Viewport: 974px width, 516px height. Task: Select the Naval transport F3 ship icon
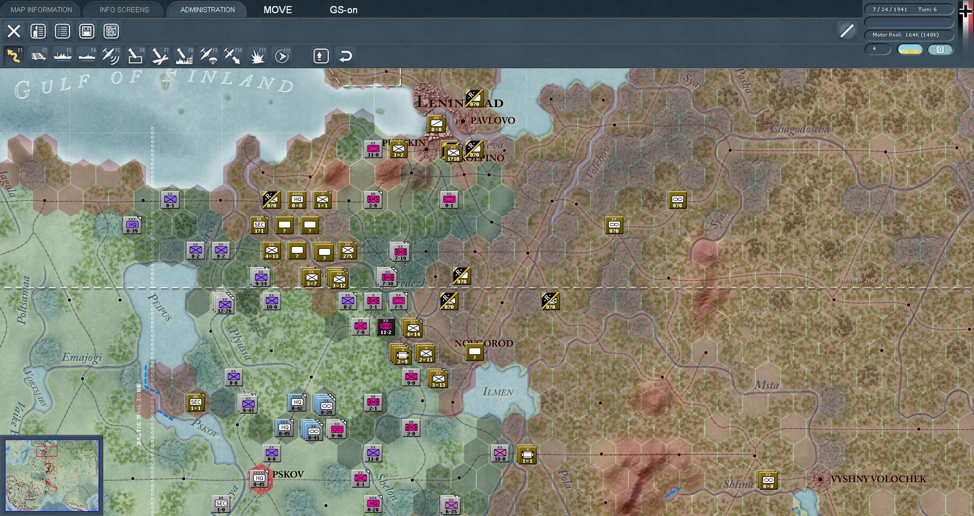62,56
